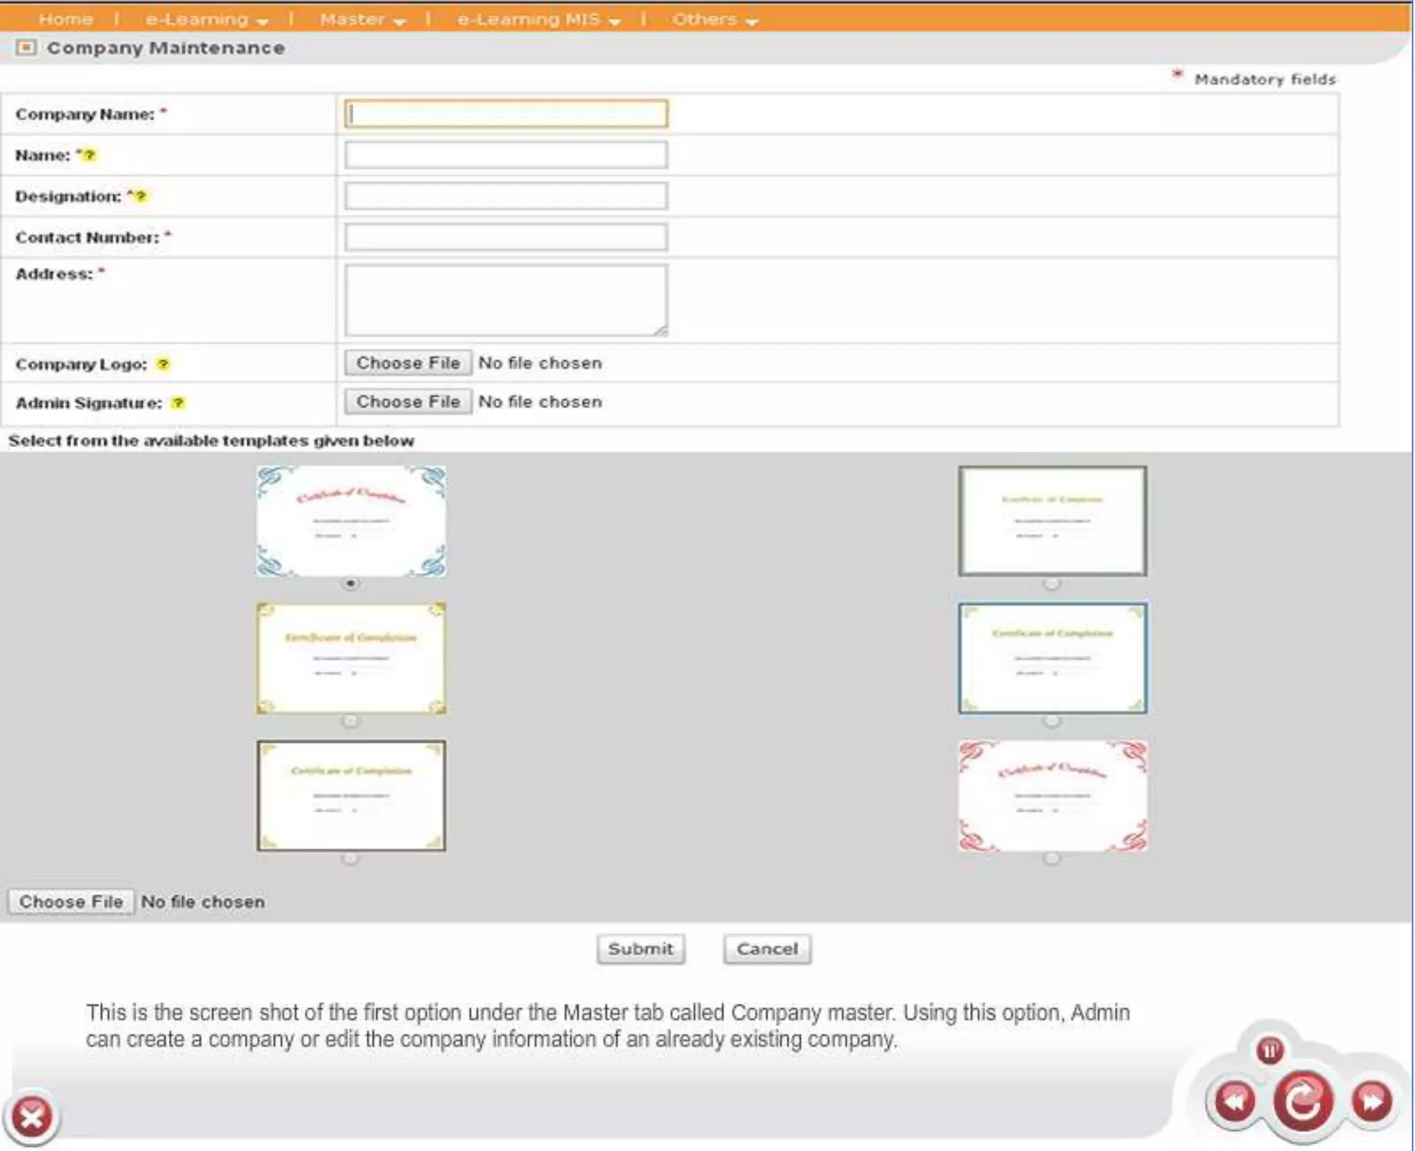The width and height of the screenshot is (1415, 1151).
Task: Select the red floral certificate template radio
Action: 1052,859
